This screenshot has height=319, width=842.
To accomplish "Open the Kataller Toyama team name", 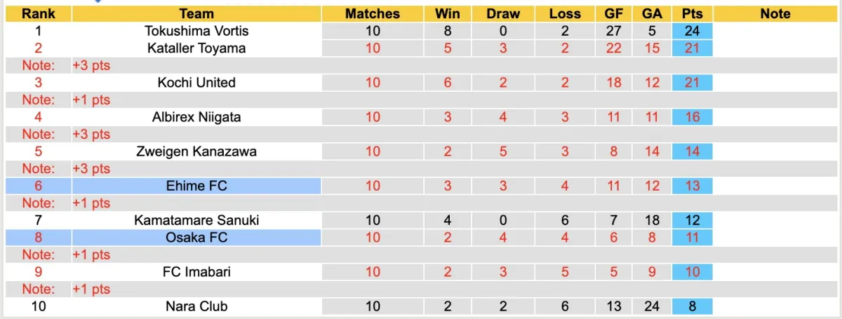I will [196, 48].
